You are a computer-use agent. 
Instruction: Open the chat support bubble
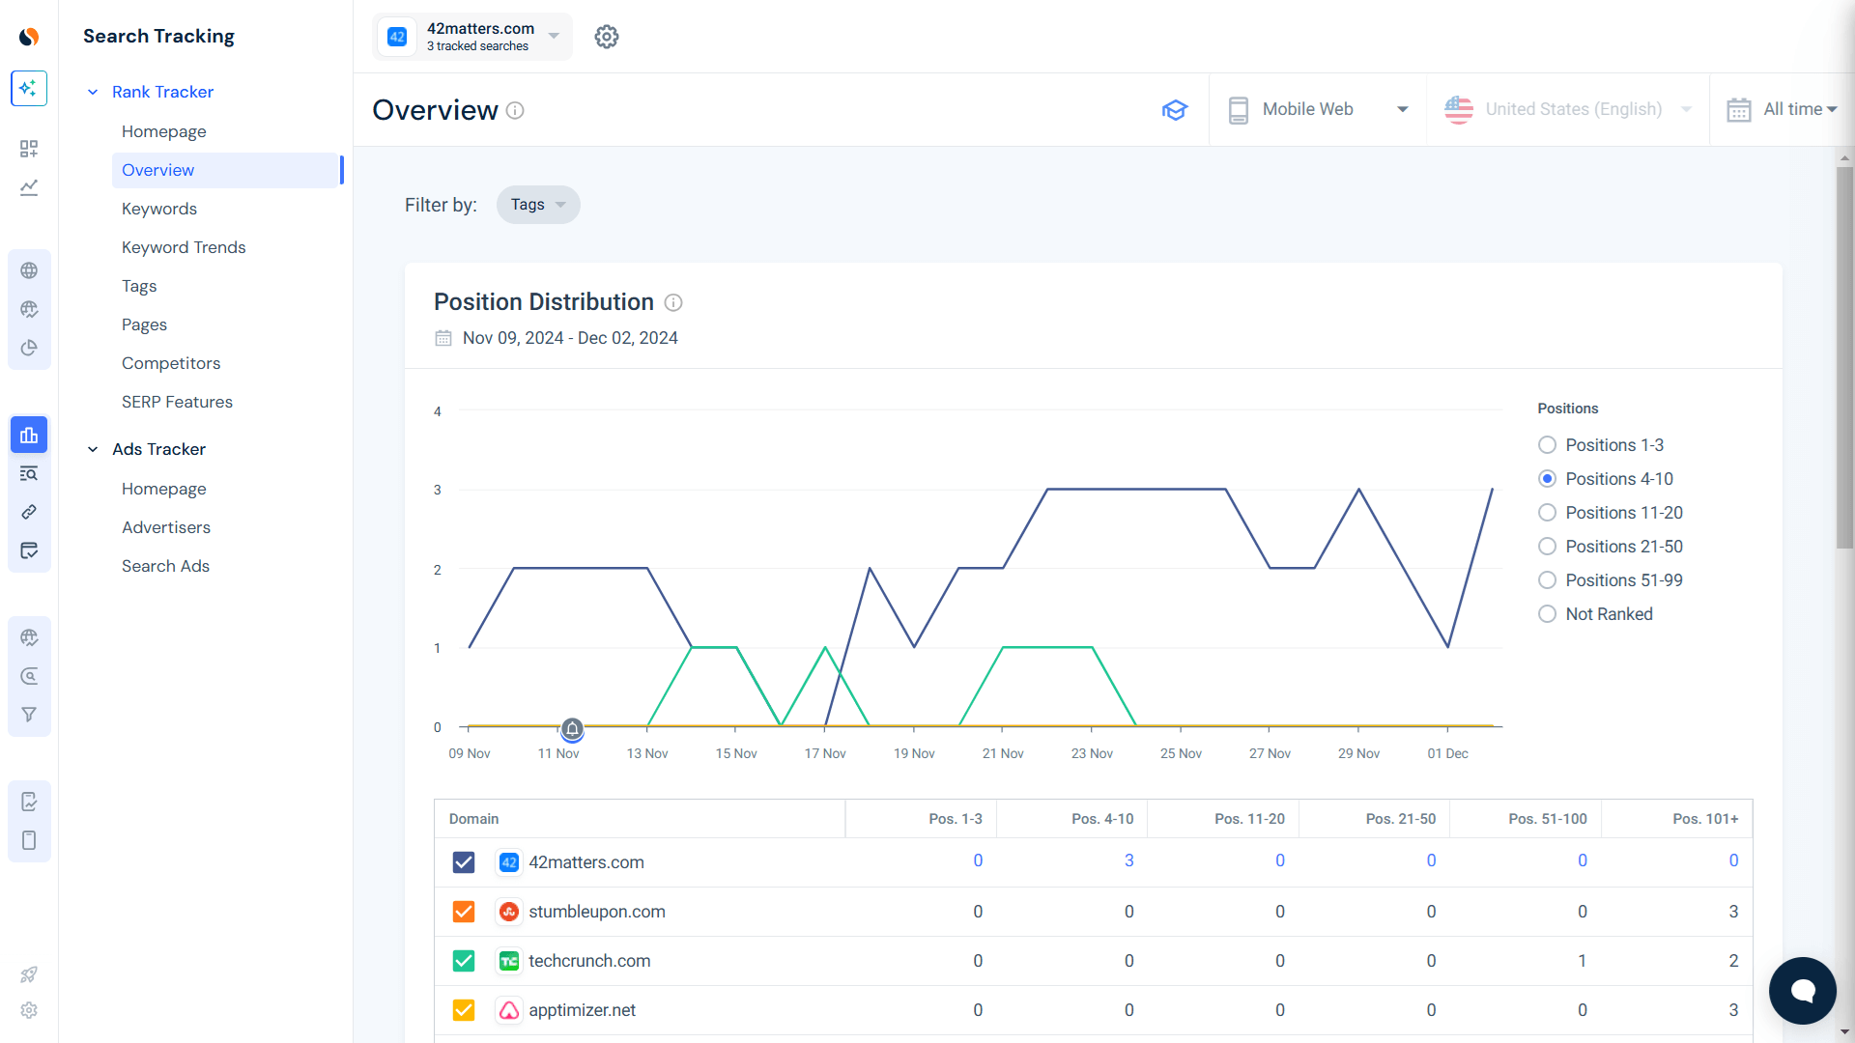tap(1803, 991)
